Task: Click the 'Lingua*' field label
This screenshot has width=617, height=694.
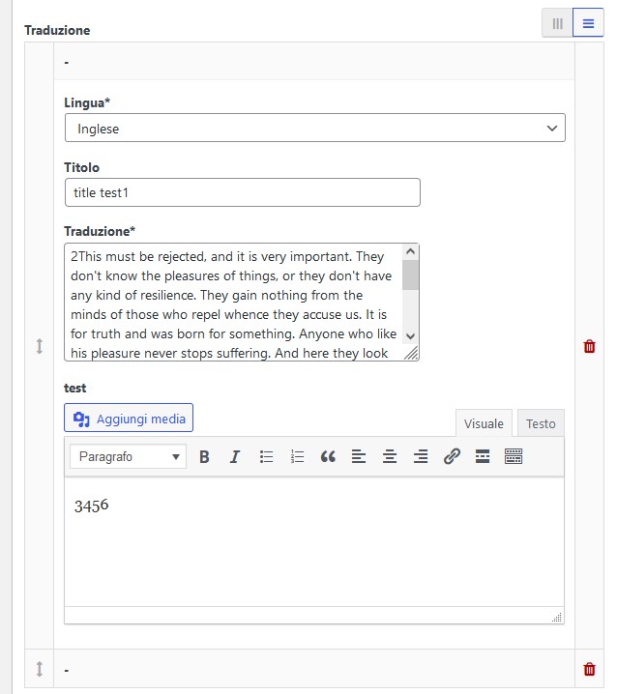Action: coord(87,102)
